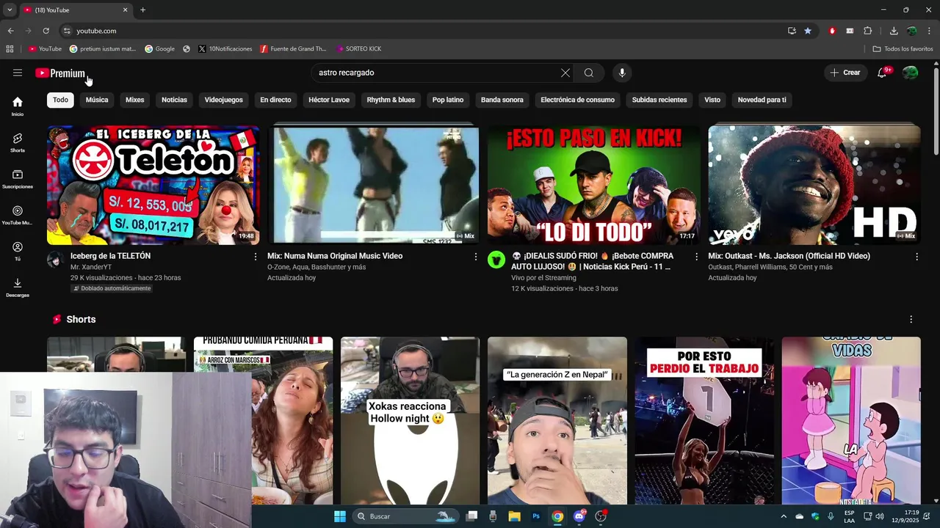This screenshot has width=940, height=528.
Task: Open options for Outkast Ms. Jackson mix
Action: click(916, 257)
